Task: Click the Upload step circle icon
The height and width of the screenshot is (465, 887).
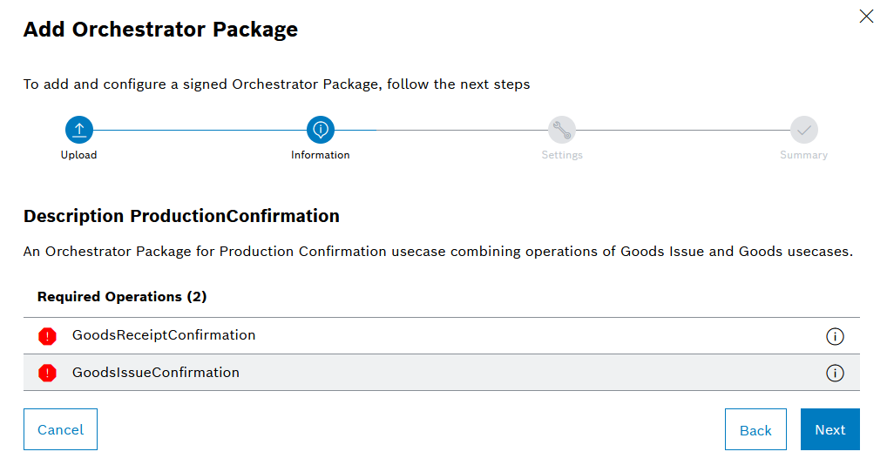Action: pyautogui.click(x=78, y=131)
